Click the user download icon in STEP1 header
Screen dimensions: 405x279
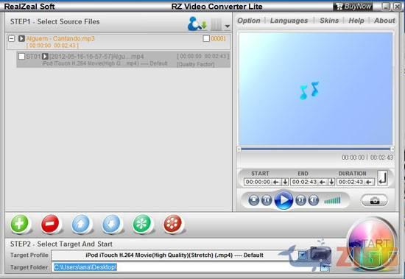(x=197, y=24)
